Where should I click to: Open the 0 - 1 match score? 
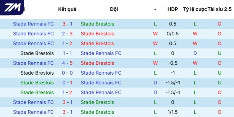pos(67,82)
